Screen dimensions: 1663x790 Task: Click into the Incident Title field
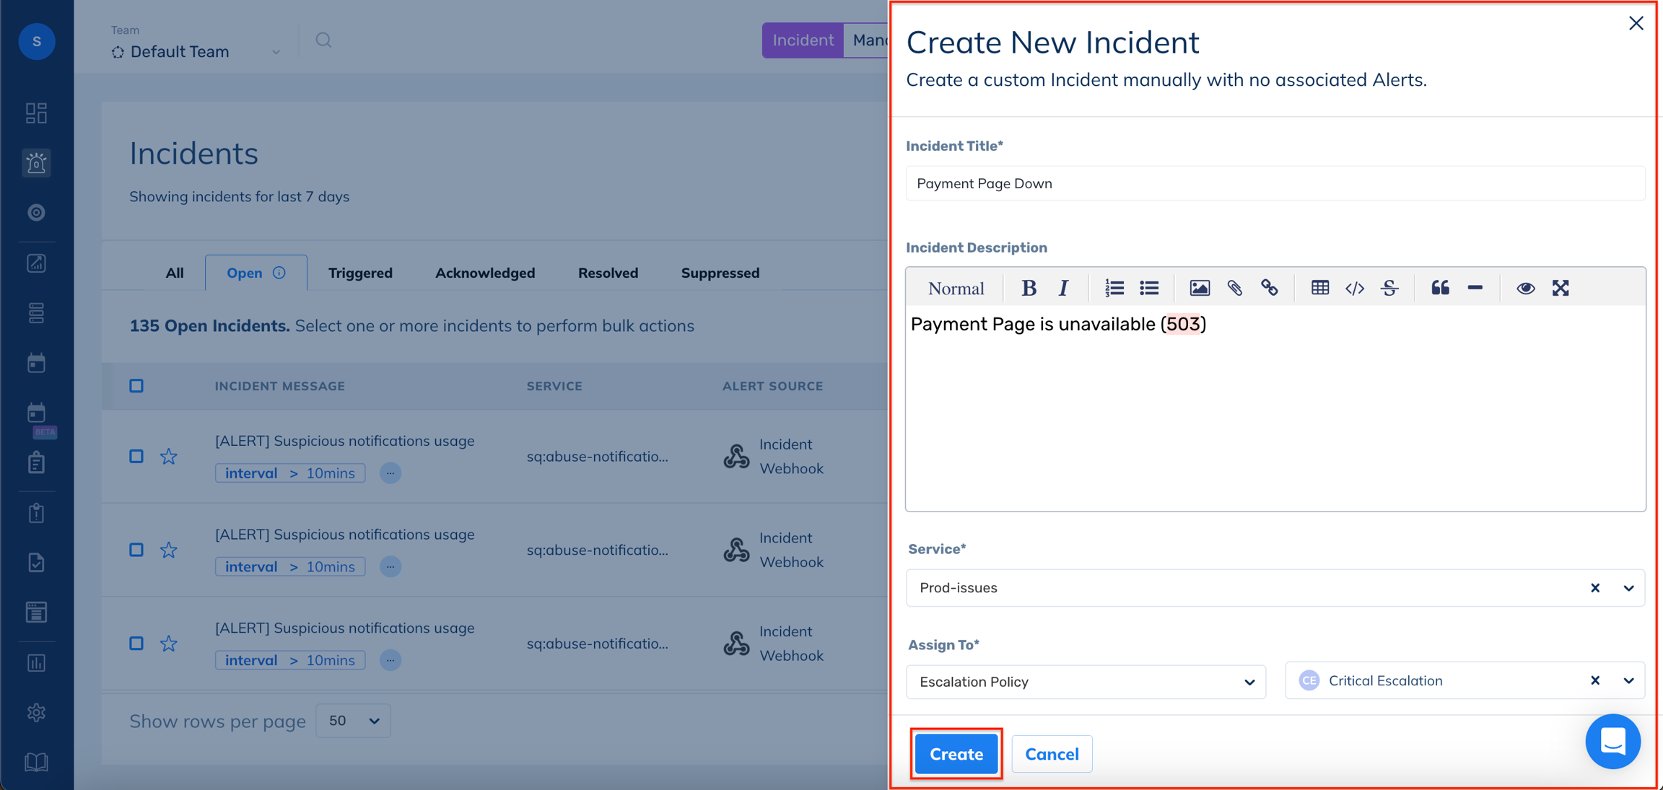coord(1275,183)
